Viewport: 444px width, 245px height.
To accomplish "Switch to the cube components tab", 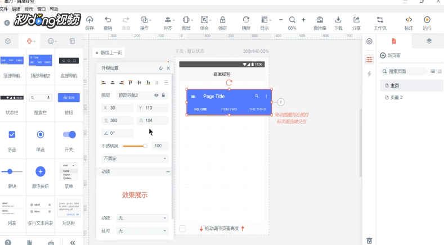I will pos(8,42).
